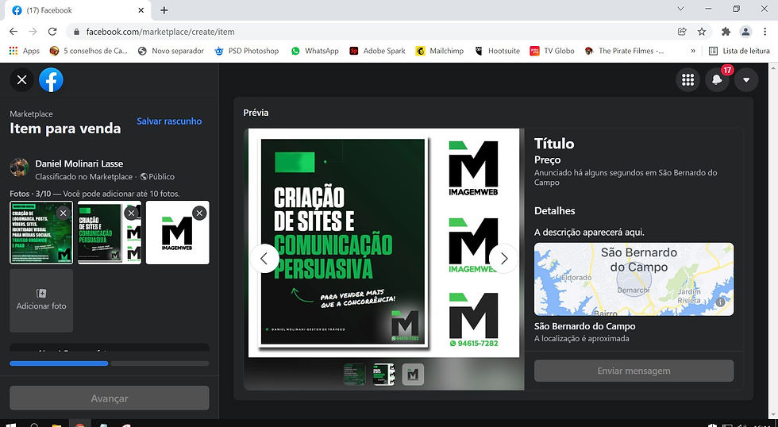778x427 pixels.
Task: Bookmark this page with the star
Action: pos(702,31)
